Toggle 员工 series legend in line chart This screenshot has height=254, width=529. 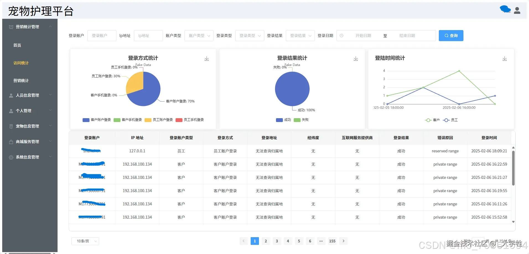pyautogui.click(x=450, y=120)
